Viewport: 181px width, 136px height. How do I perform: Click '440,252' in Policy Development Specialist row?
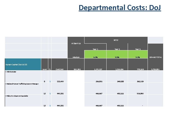click(60, 106)
